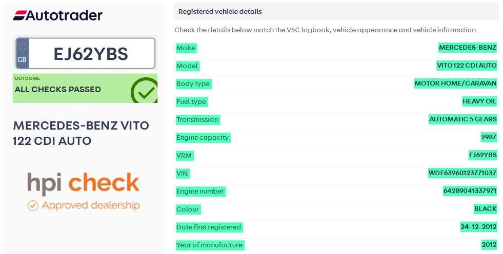Select the date first registered value

[478, 227]
